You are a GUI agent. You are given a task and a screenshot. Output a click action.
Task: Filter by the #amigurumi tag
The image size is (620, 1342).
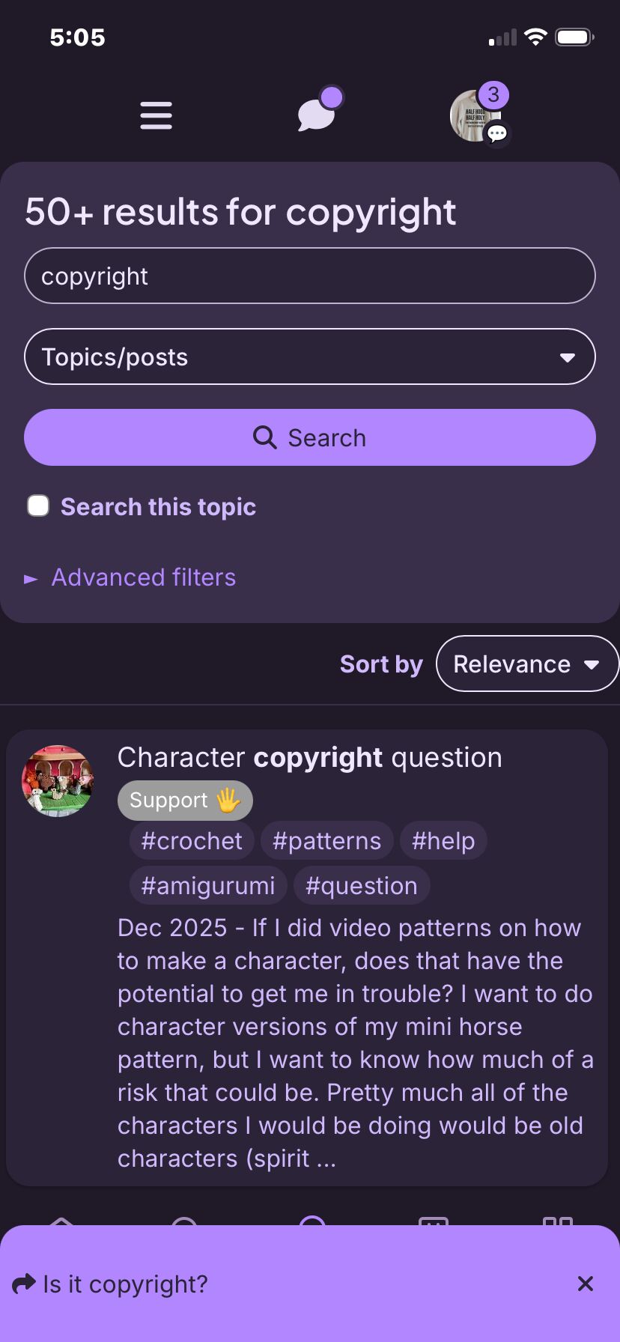[x=207, y=886]
